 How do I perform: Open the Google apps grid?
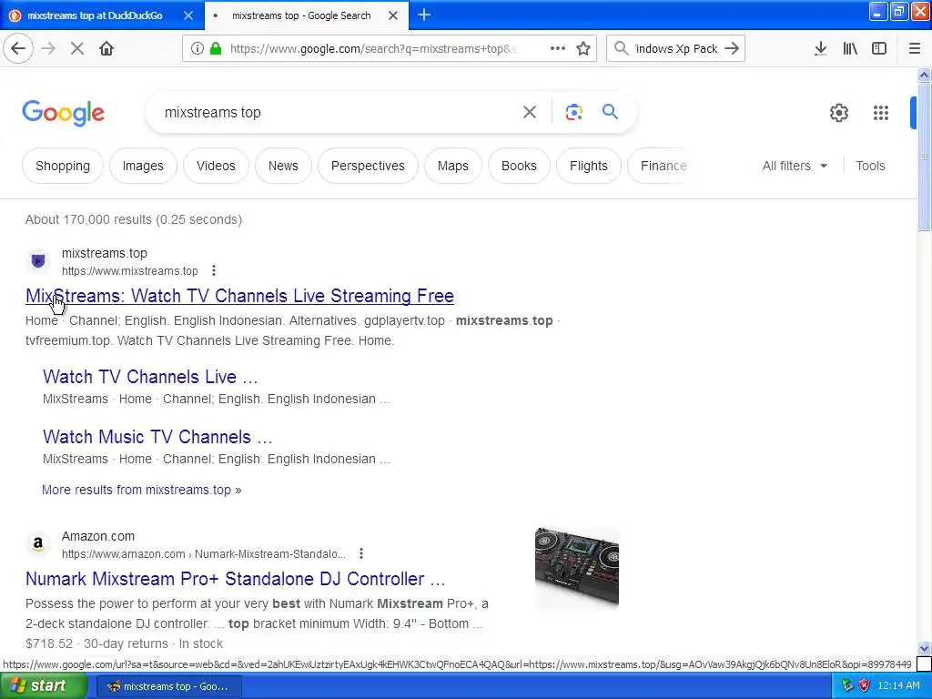point(881,113)
